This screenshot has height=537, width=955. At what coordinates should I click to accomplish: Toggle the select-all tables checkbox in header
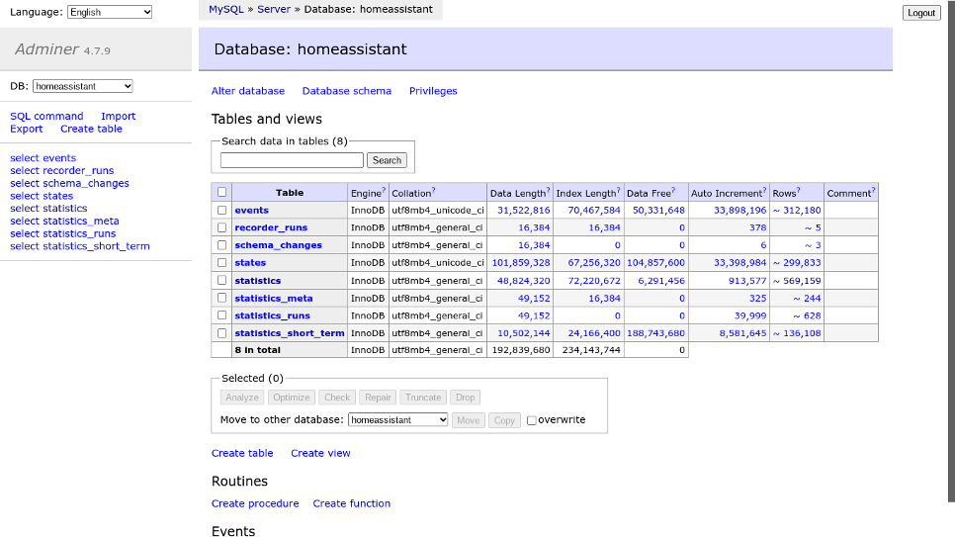pyautogui.click(x=222, y=193)
